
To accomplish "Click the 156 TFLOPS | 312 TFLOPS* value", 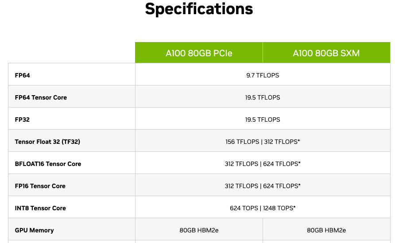I will coord(263,142).
